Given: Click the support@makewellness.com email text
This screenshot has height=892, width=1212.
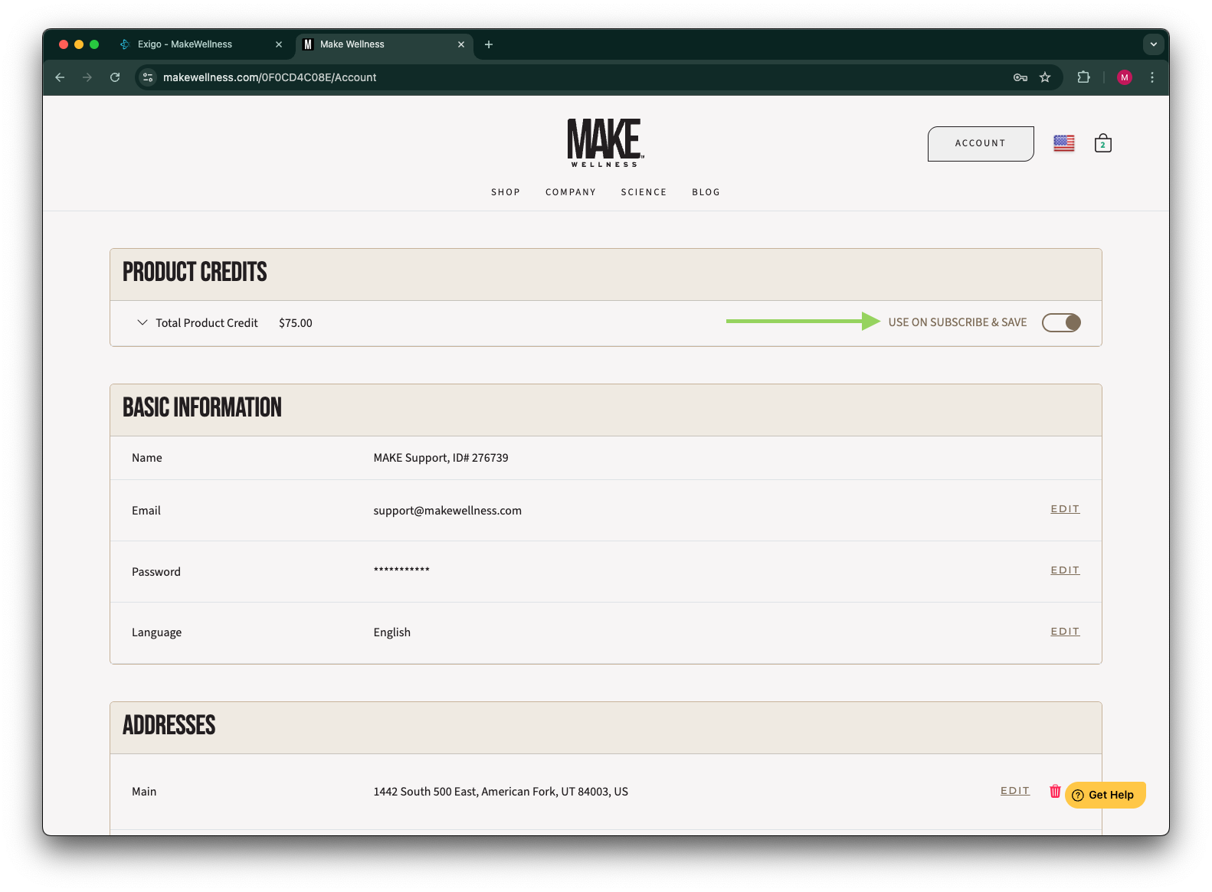Looking at the screenshot, I should [447, 511].
